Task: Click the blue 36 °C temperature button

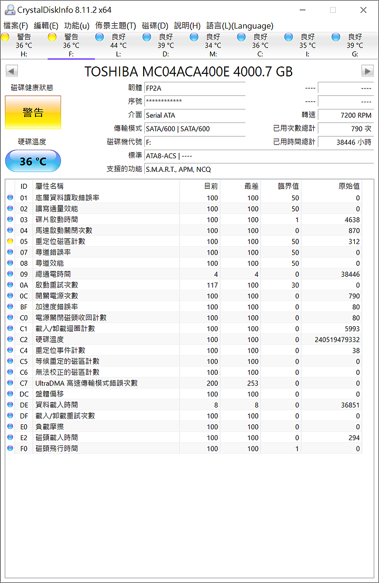Action: point(33,161)
